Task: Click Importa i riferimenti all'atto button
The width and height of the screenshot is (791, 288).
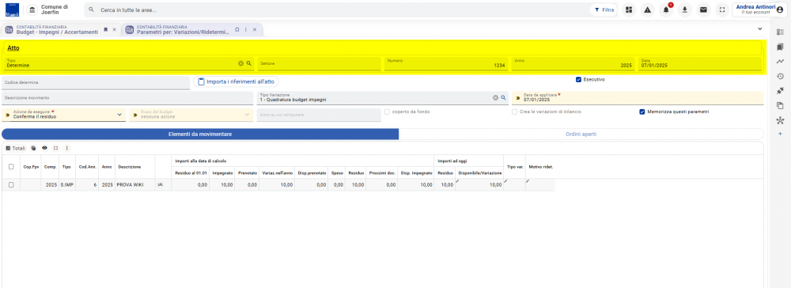Action: point(236,81)
